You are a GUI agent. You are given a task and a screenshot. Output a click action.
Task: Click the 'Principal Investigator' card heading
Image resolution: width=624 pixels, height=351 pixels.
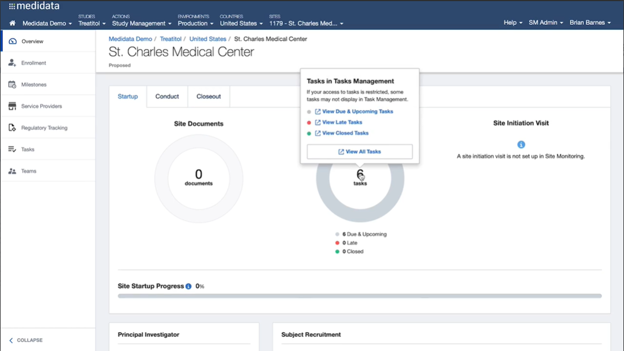pyautogui.click(x=148, y=335)
